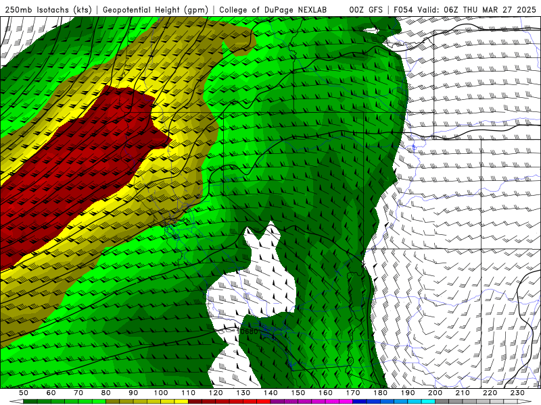Click 'College of DuPage NEXLAB' in the header
The height and width of the screenshot is (405, 541).
click(x=273, y=9)
